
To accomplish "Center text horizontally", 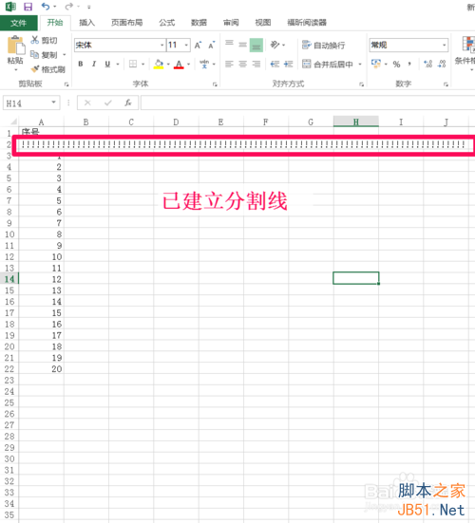I will coord(242,64).
